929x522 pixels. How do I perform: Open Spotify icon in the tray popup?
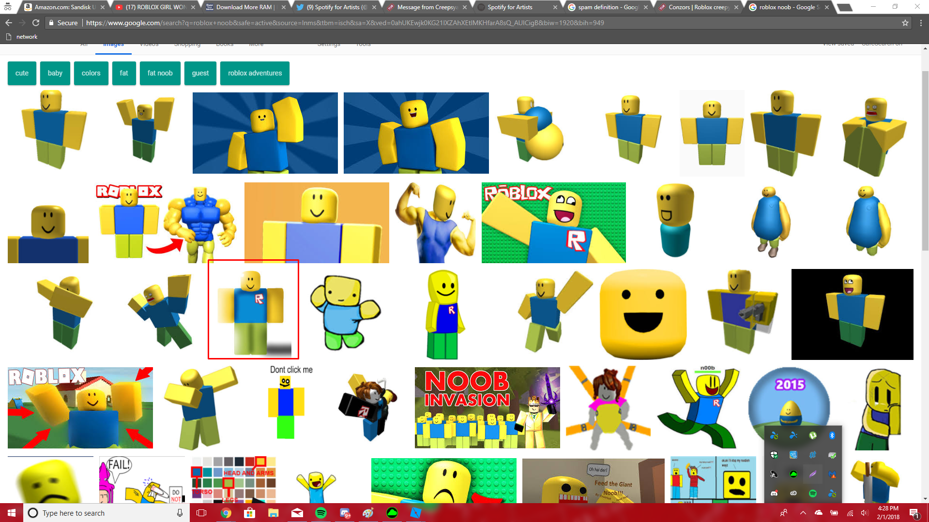pyautogui.click(x=813, y=493)
